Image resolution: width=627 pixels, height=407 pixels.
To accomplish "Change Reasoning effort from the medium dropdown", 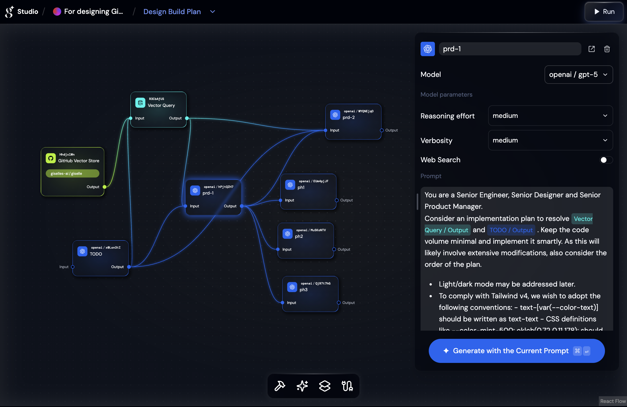I will coord(550,116).
